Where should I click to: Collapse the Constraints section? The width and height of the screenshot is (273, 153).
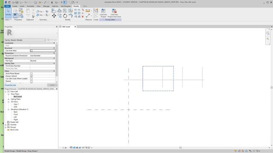[x=54, y=43]
